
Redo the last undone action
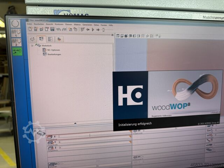[x=64, y=29]
